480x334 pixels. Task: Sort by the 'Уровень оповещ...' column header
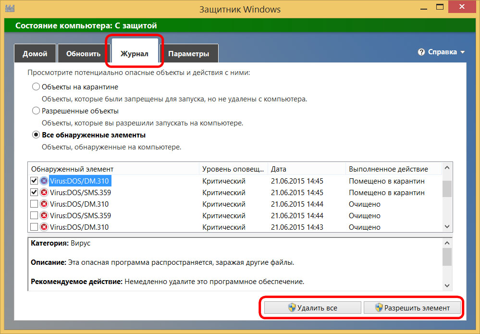tap(233, 169)
